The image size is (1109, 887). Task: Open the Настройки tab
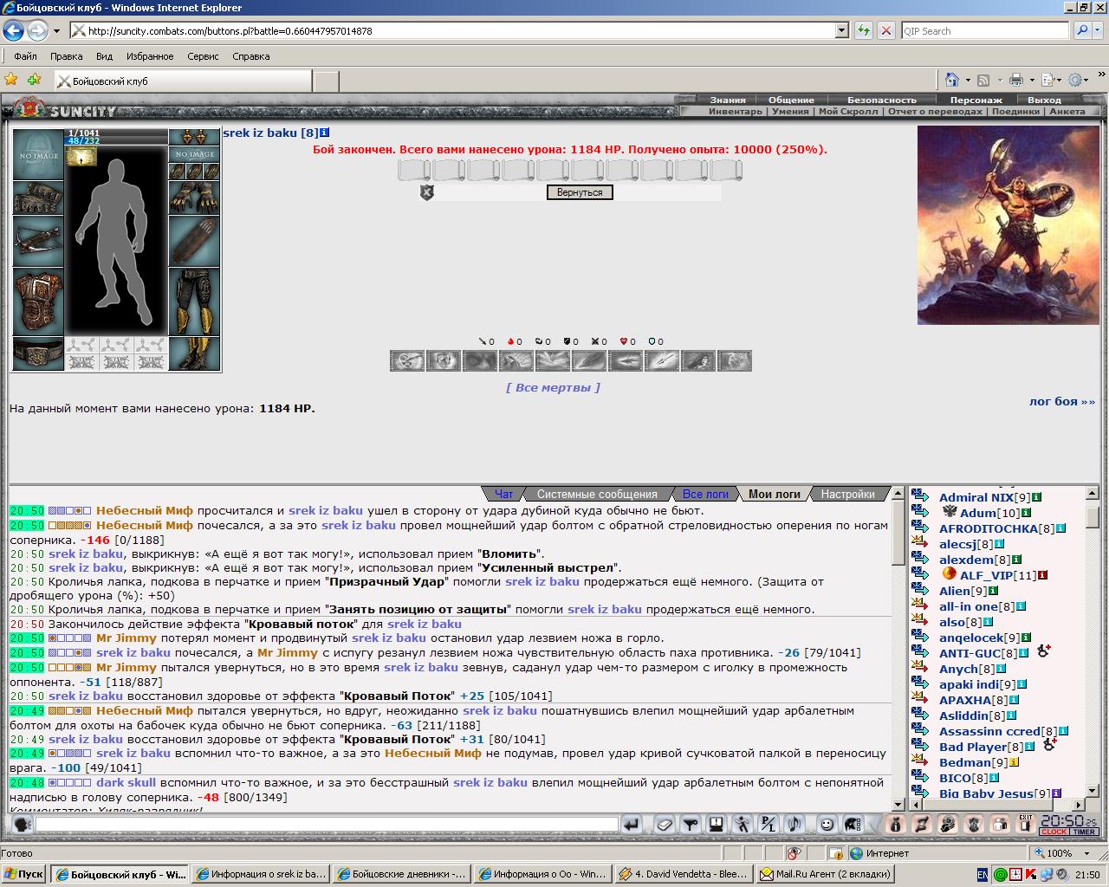[x=847, y=494]
